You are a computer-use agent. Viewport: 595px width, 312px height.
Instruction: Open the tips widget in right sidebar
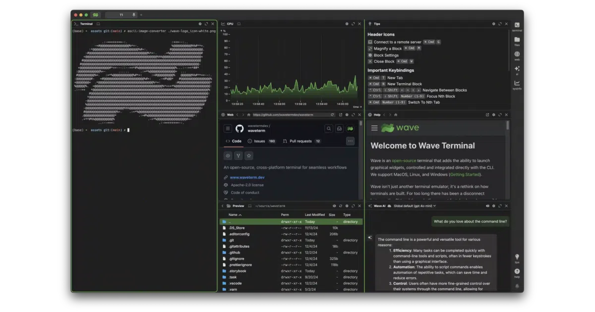click(517, 258)
